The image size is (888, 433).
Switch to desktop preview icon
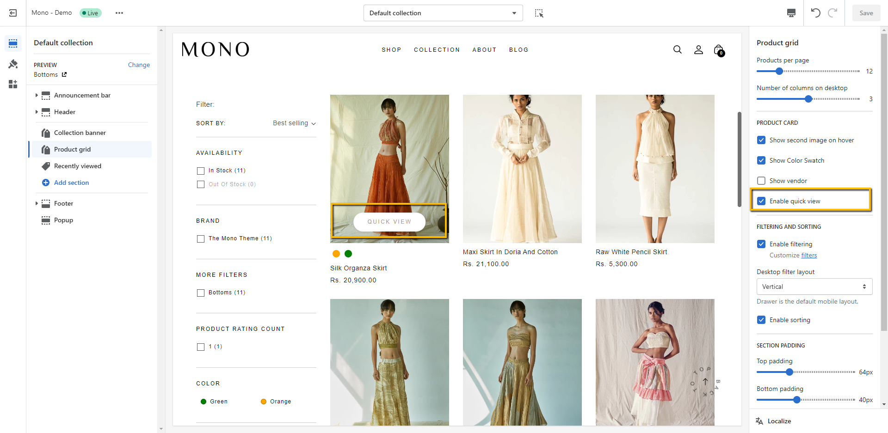791,13
